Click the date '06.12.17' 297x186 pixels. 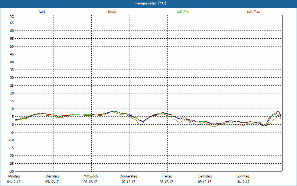click(x=90, y=182)
